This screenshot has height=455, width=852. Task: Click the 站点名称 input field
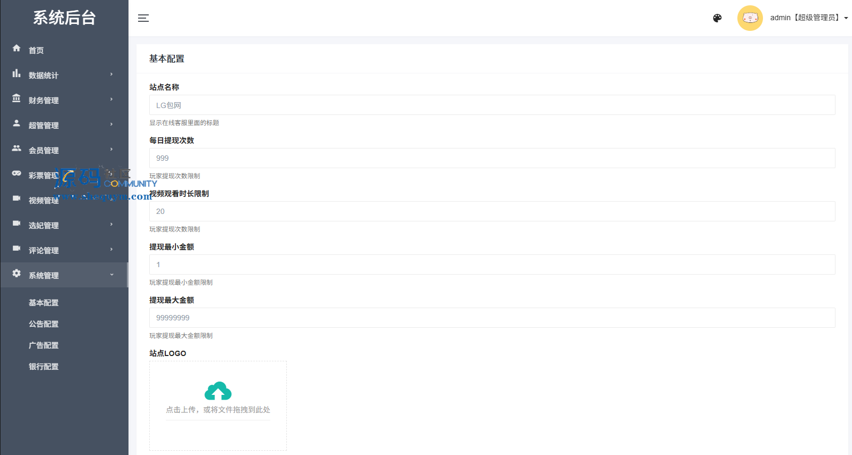coord(492,105)
